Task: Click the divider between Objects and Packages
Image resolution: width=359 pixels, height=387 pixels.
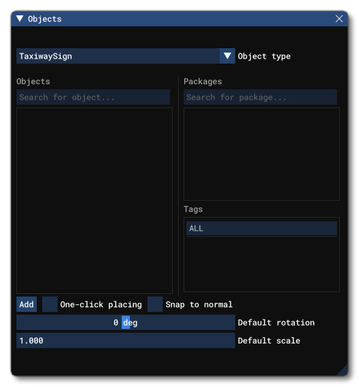Action: [178, 186]
